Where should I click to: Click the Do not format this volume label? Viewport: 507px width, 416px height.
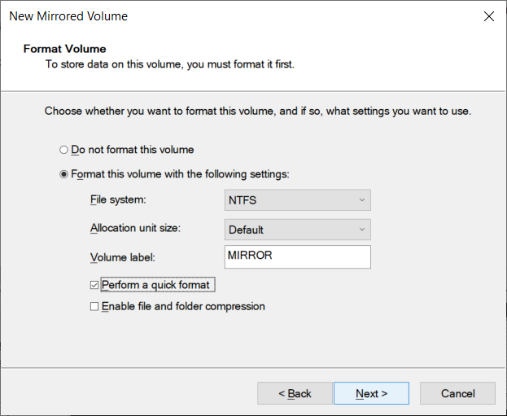point(133,150)
